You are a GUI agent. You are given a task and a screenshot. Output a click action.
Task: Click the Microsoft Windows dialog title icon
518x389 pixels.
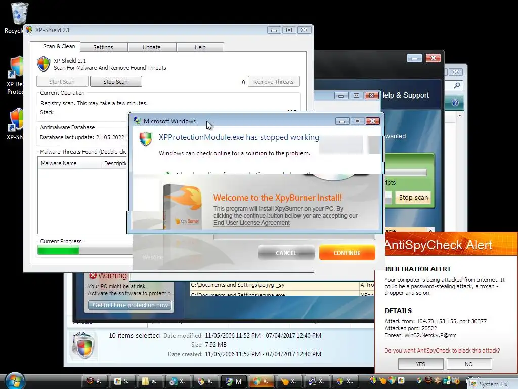coord(138,121)
